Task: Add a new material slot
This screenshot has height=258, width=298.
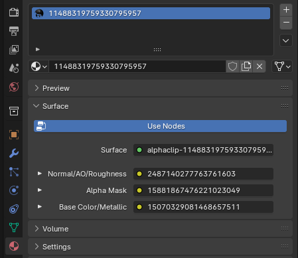Action: (286, 10)
